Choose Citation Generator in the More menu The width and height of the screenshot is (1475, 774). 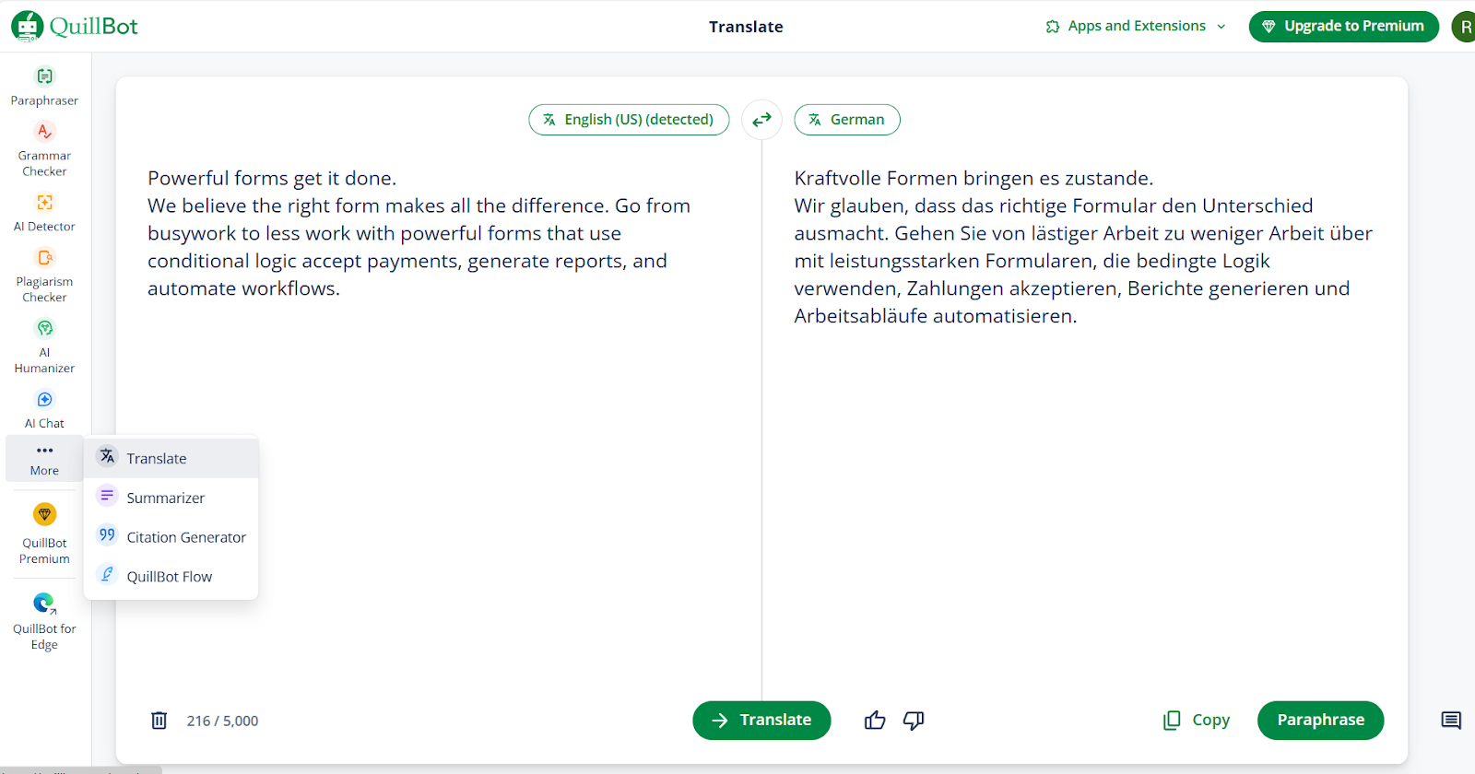tap(186, 537)
